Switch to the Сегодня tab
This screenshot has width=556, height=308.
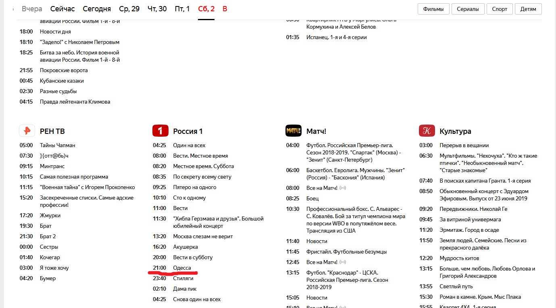click(97, 9)
